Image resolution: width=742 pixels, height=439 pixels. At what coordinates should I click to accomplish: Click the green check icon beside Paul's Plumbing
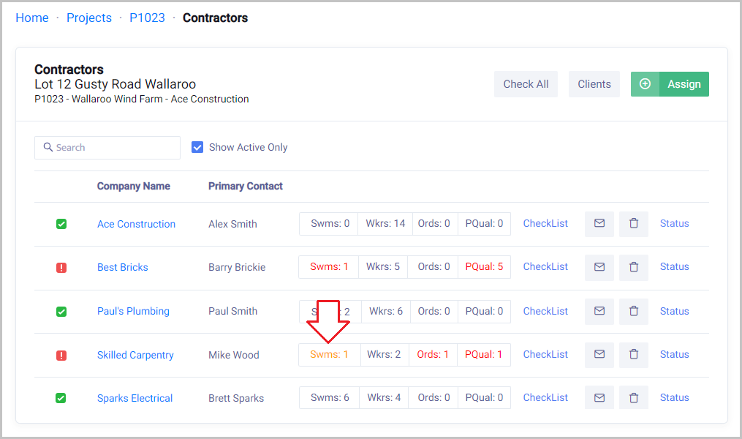point(61,312)
